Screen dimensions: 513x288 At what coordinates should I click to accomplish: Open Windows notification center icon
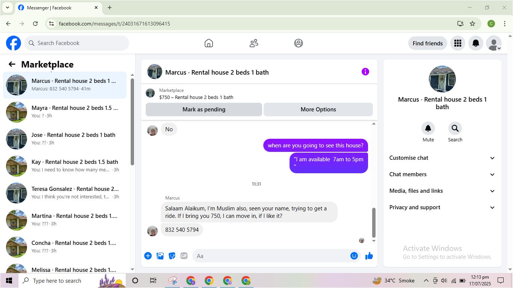coord(501,280)
